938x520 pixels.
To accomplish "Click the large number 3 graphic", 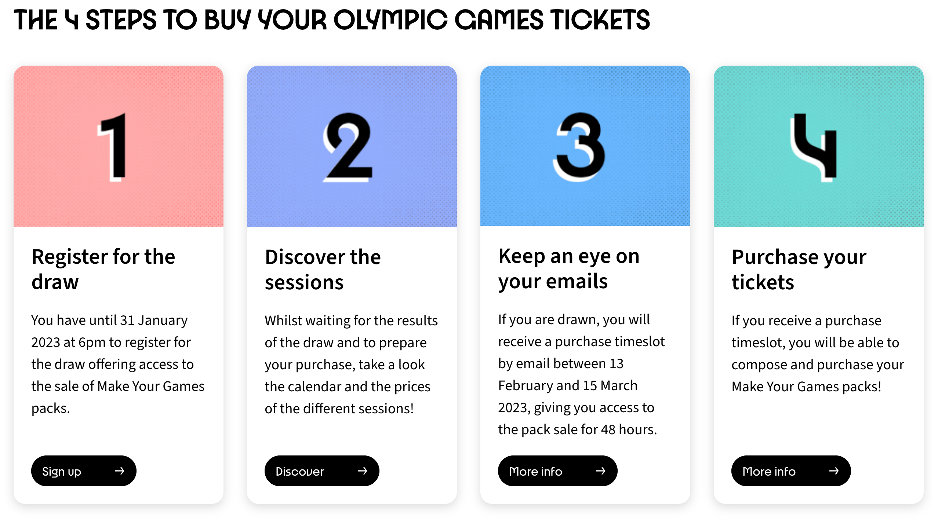I will tap(579, 147).
